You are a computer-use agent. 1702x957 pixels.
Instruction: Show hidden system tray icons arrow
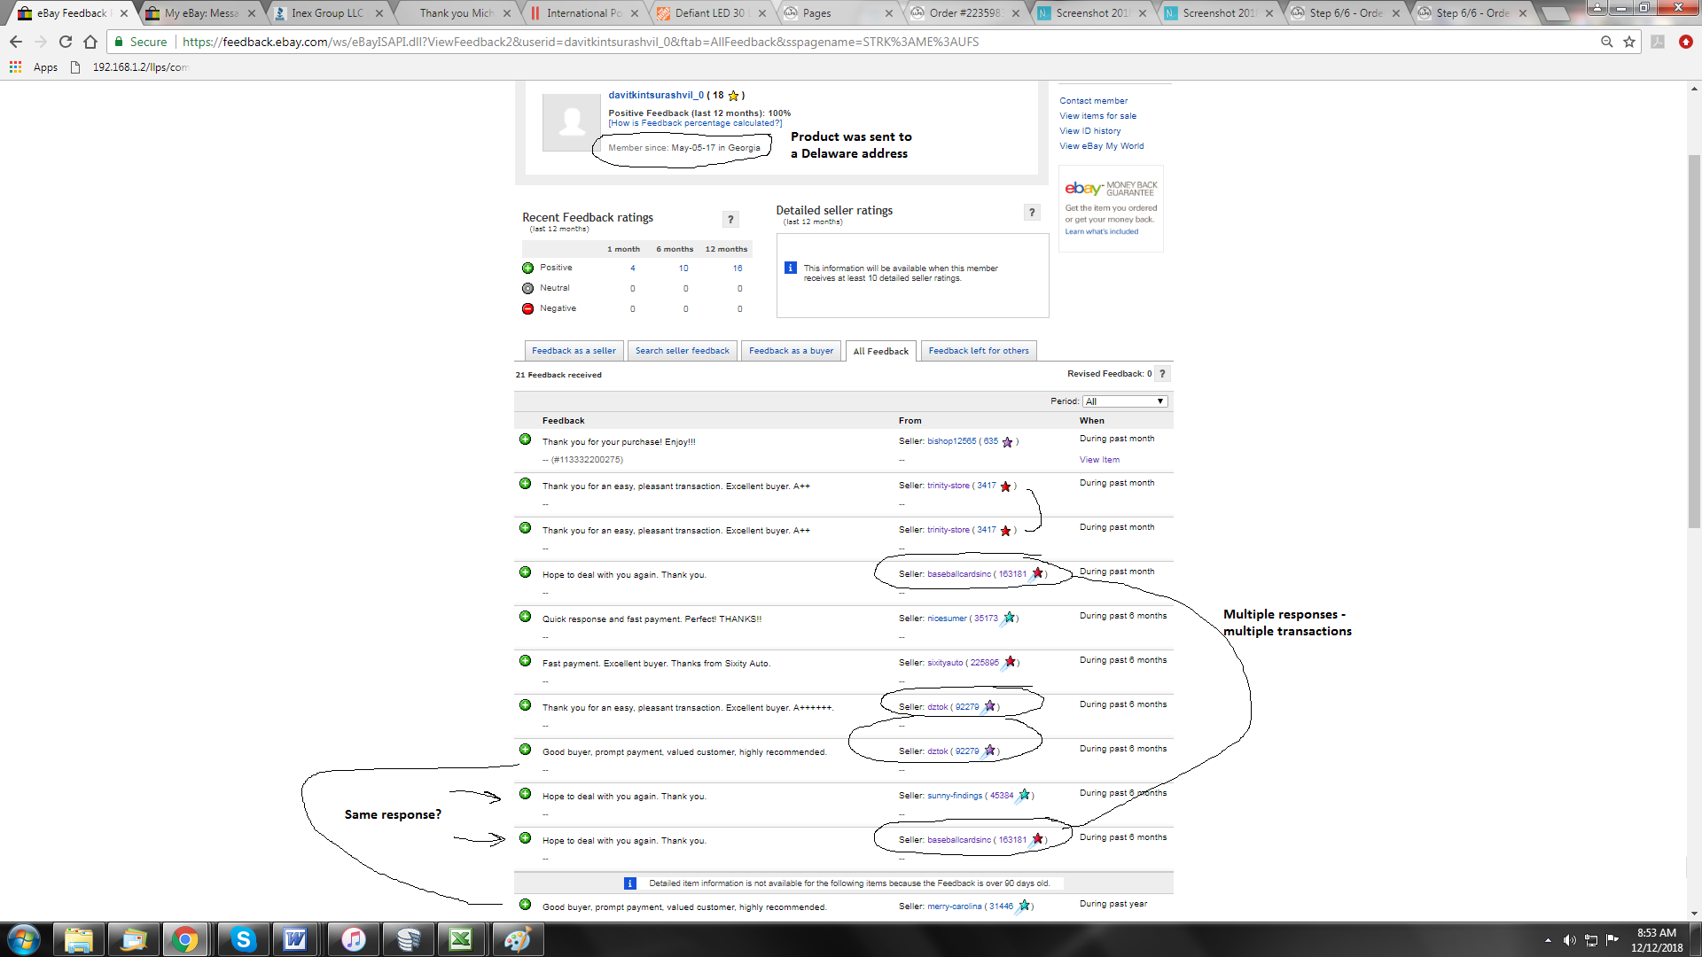tap(1548, 940)
